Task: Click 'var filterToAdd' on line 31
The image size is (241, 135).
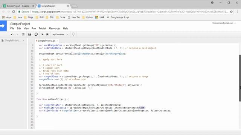Action: (x=49, y=111)
